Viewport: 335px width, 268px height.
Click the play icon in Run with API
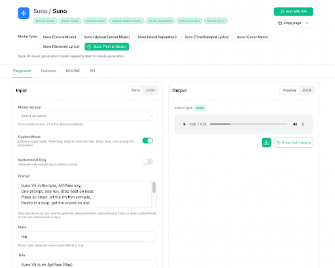(283, 12)
